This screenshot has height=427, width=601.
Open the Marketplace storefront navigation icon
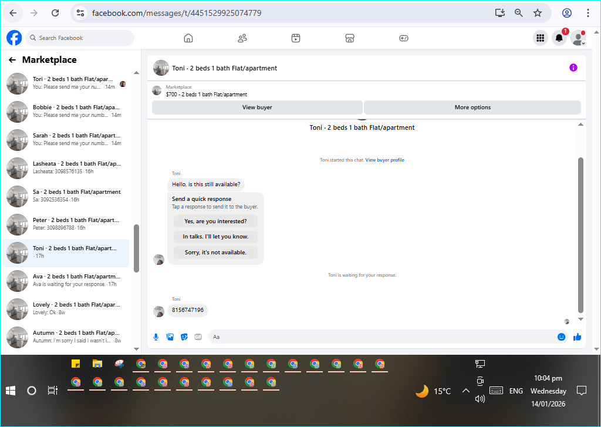350,38
